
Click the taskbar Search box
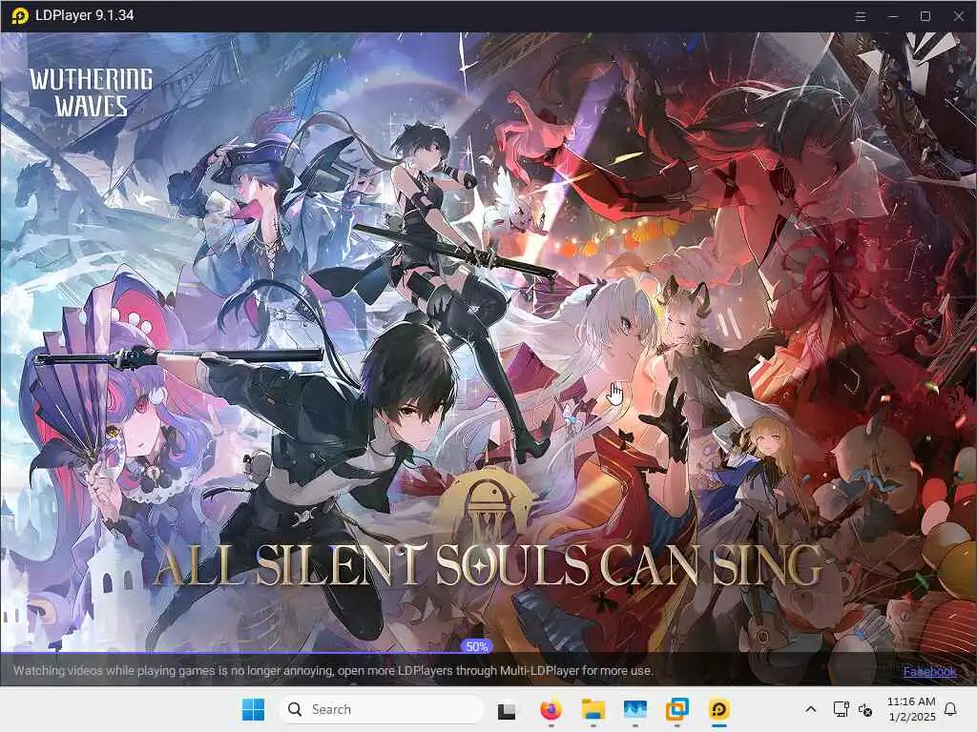pyautogui.click(x=382, y=709)
